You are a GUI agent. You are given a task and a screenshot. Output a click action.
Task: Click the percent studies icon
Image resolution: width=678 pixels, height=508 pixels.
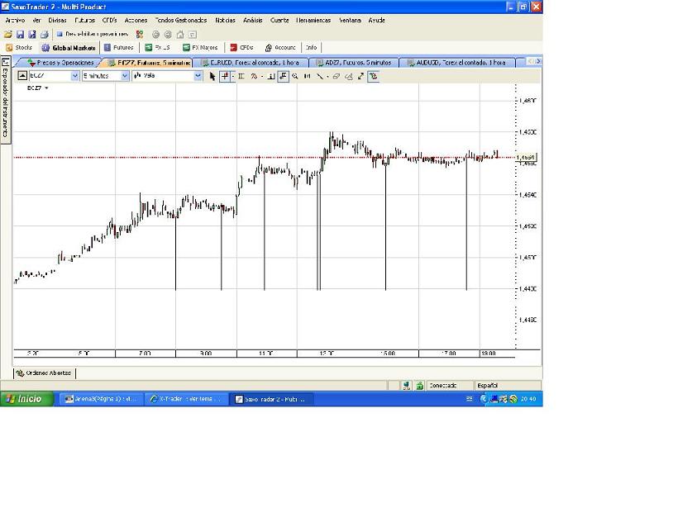pos(254,76)
